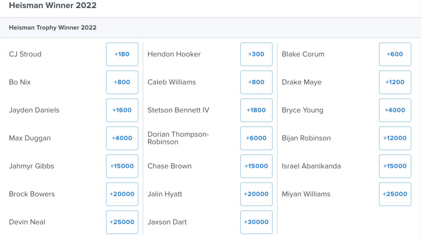Select Bijan Robinson's +12000 odds button

point(395,138)
